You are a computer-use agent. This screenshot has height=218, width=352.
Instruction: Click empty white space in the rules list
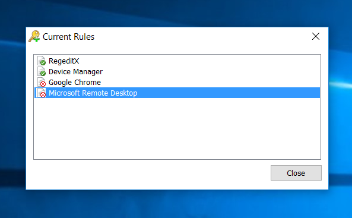(x=177, y=128)
